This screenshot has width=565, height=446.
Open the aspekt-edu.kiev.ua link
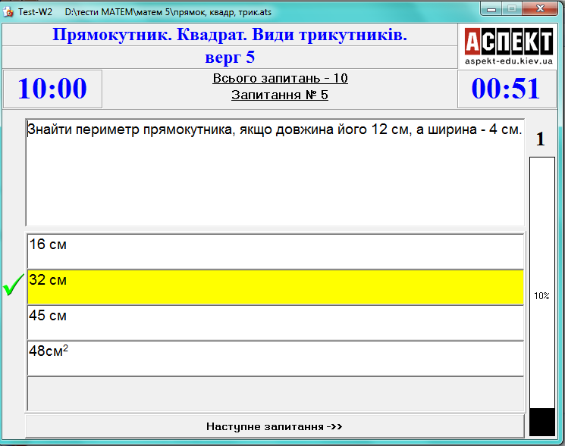508,61
